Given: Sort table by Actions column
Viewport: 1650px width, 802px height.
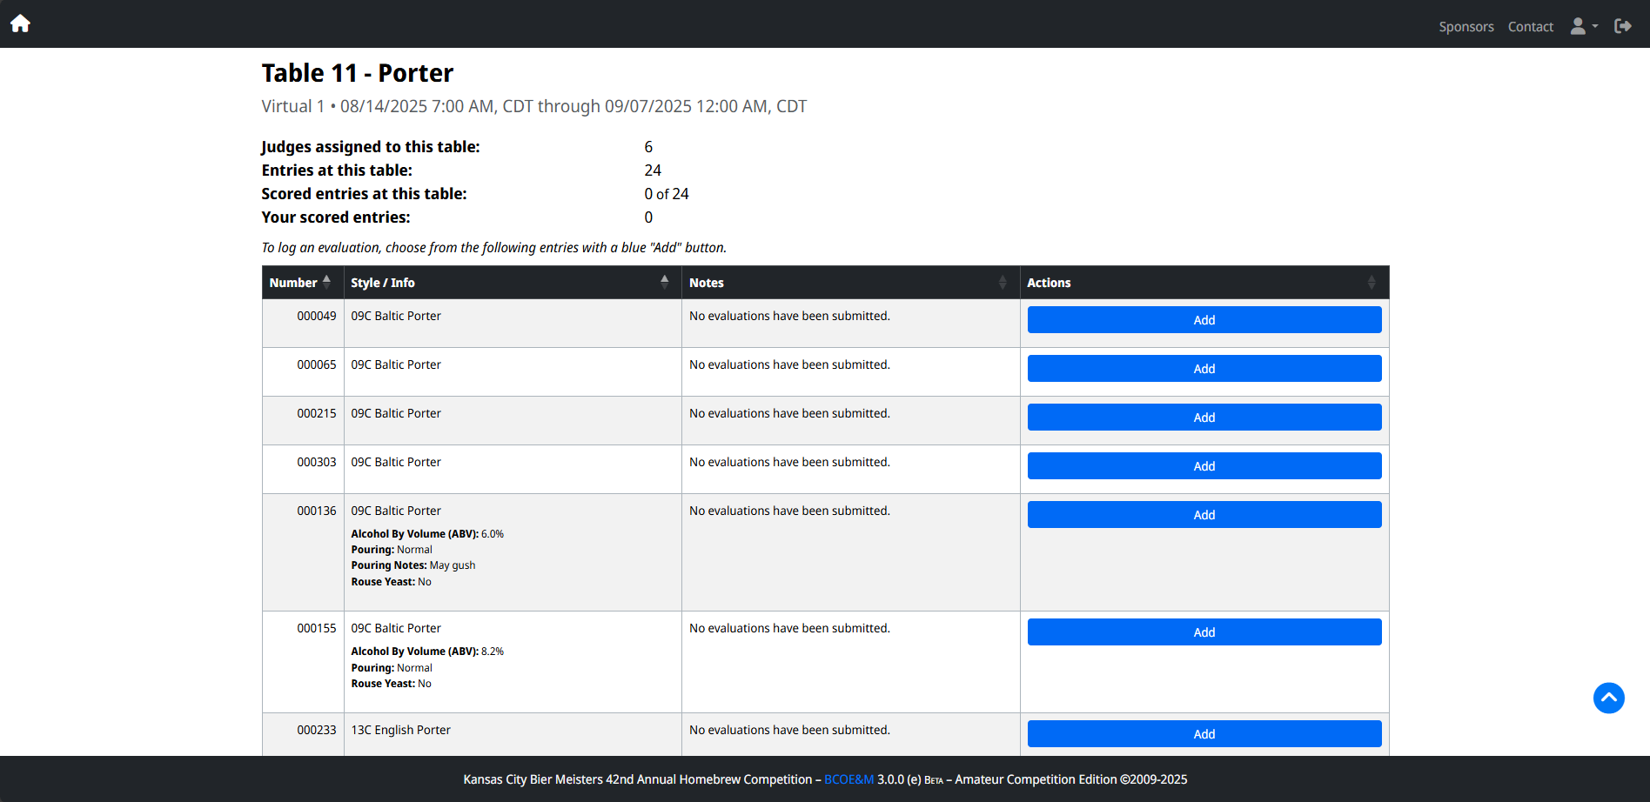Looking at the screenshot, I should [x=1203, y=283].
